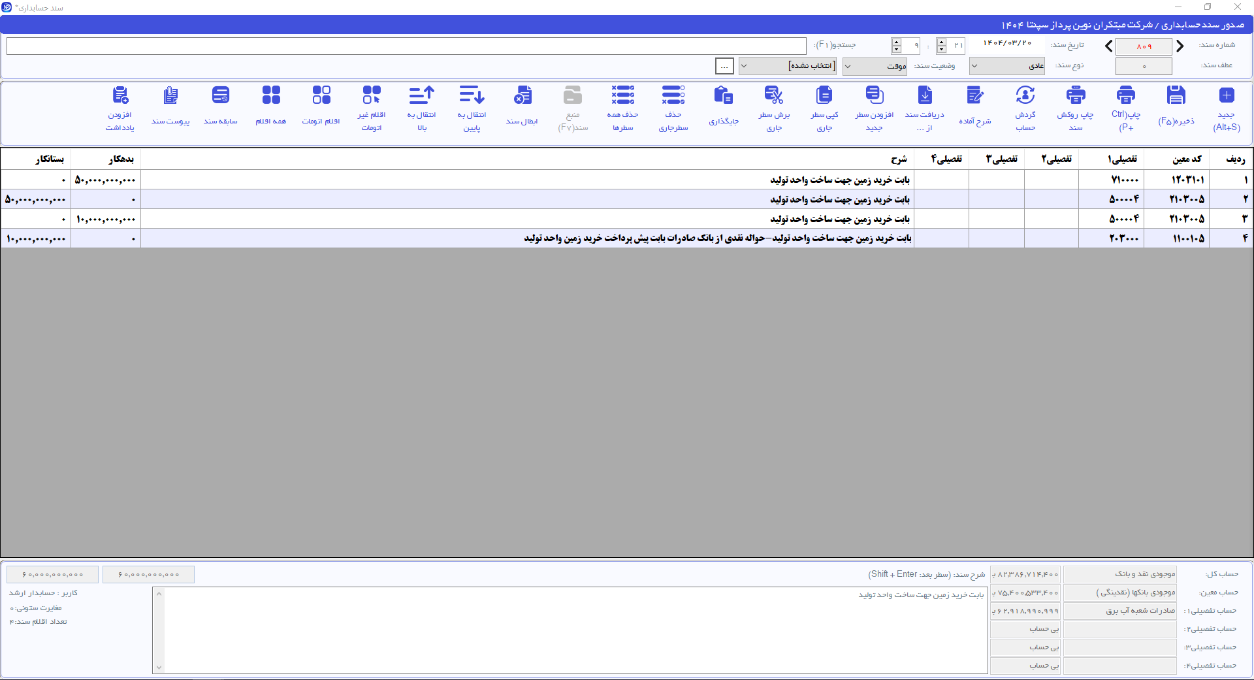
Task: Click the right-pointing arrow beside voucher number
Action: pos(1180,46)
